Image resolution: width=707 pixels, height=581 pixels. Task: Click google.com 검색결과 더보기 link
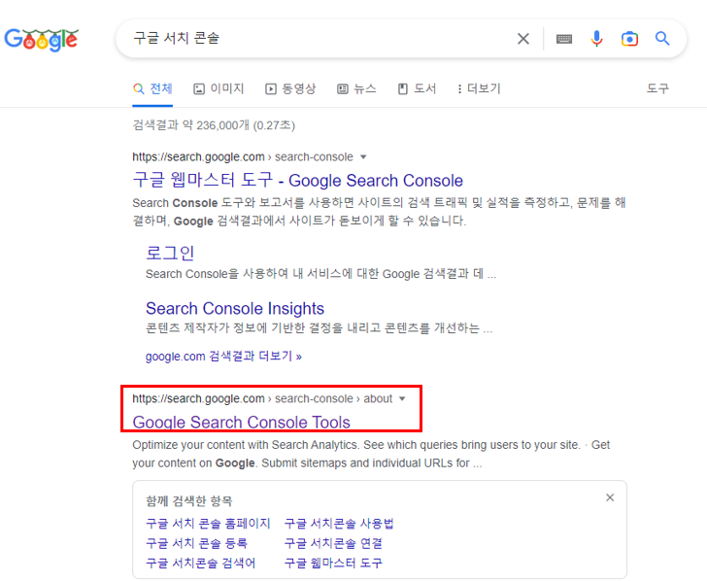(x=223, y=357)
